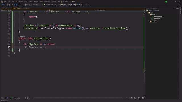Click Solution Explorer sync refresh icon
182x102 pixels.
coord(154,10)
